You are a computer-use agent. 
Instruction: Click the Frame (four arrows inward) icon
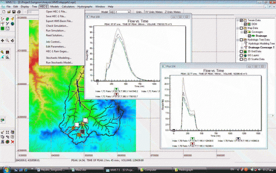point(7,132)
